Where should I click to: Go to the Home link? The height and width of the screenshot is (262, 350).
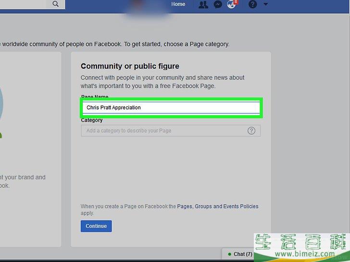(178, 4)
